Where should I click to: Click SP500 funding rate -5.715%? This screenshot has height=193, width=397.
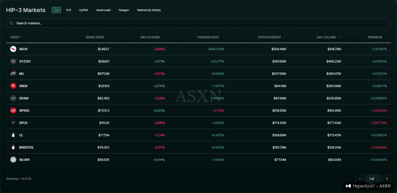(x=218, y=111)
